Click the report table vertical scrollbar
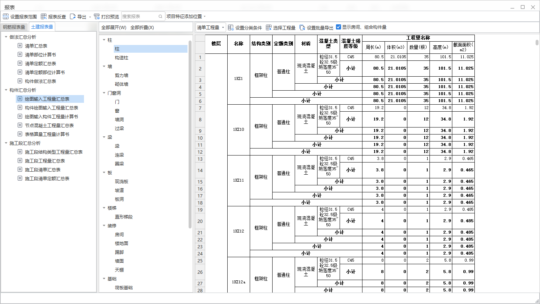Image resolution: width=540 pixels, height=304 pixels. (537, 43)
